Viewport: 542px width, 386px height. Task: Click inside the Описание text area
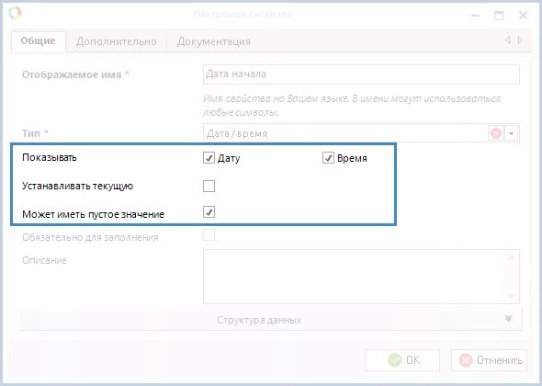[361, 277]
